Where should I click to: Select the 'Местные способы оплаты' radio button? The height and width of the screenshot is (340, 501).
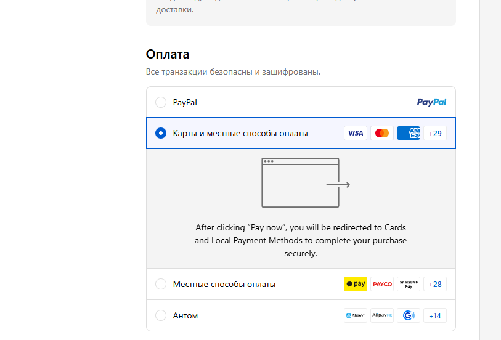161,284
